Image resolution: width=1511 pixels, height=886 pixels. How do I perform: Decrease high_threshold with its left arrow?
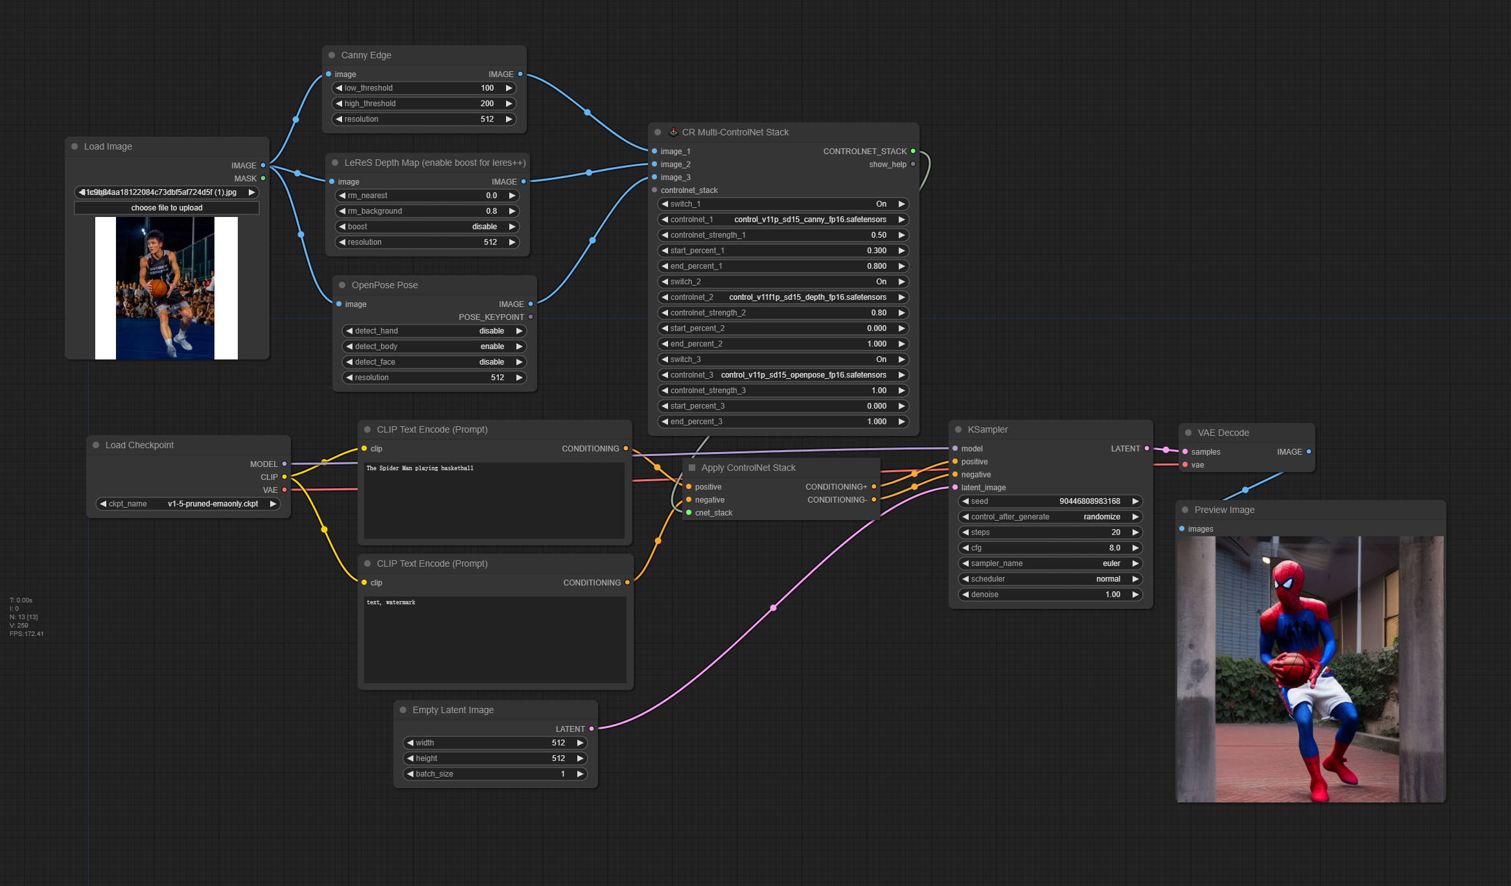[338, 104]
